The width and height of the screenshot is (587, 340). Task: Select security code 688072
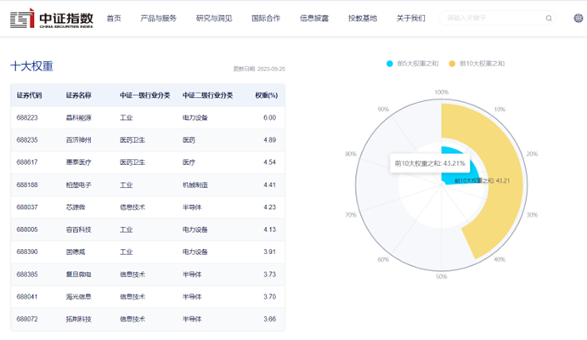(27, 319)
